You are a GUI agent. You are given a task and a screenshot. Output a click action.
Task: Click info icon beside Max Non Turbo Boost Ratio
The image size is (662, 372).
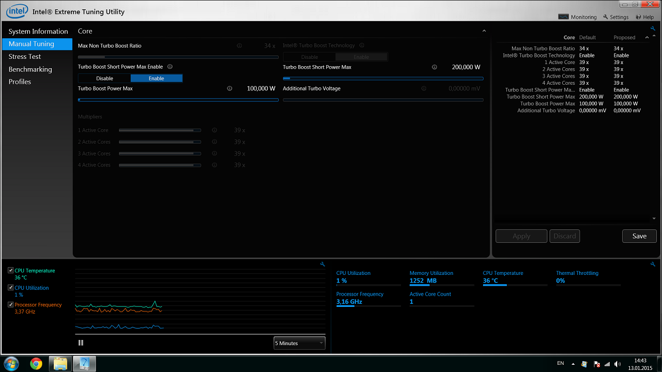click(239, 45)
